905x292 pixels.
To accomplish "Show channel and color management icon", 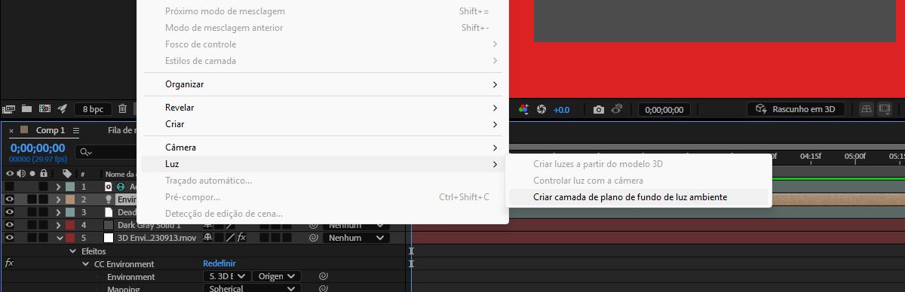I will tap(523, 109).
